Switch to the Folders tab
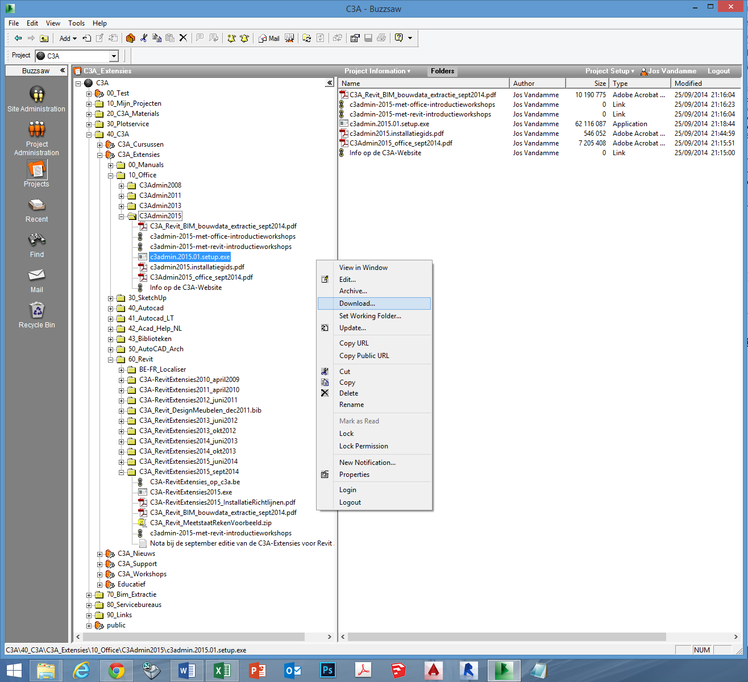 (442, 71)
